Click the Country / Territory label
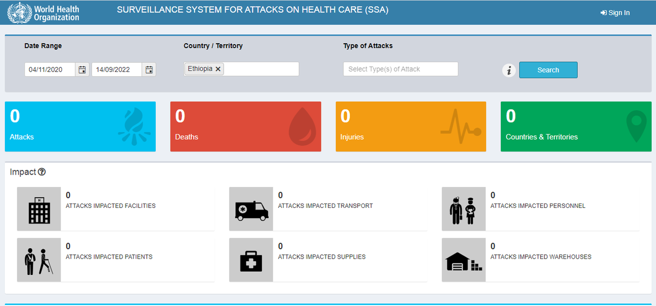 [213, 46]
